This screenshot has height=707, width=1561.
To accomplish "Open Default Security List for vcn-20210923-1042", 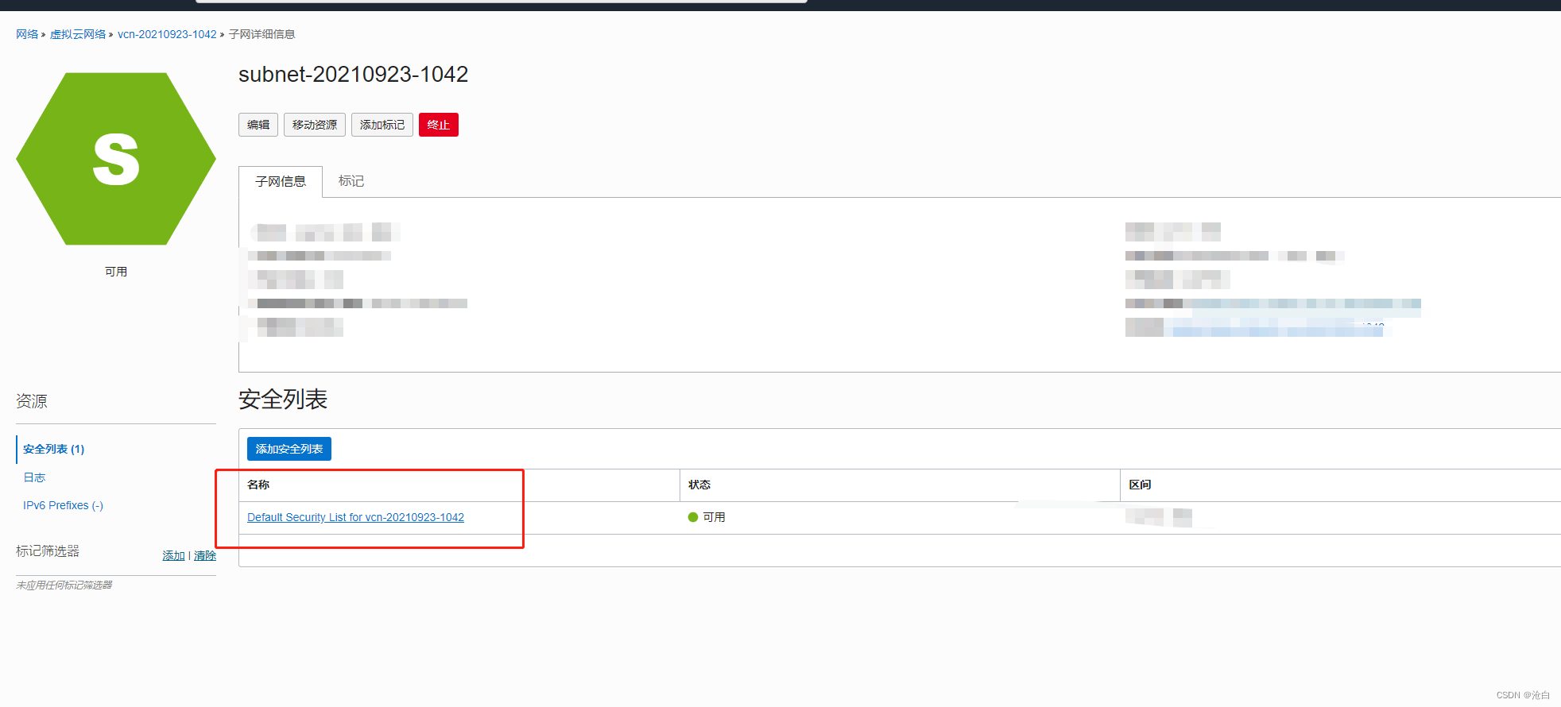I will tap(355, 517).
